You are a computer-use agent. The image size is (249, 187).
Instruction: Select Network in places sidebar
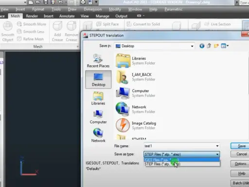coord(98,135)
